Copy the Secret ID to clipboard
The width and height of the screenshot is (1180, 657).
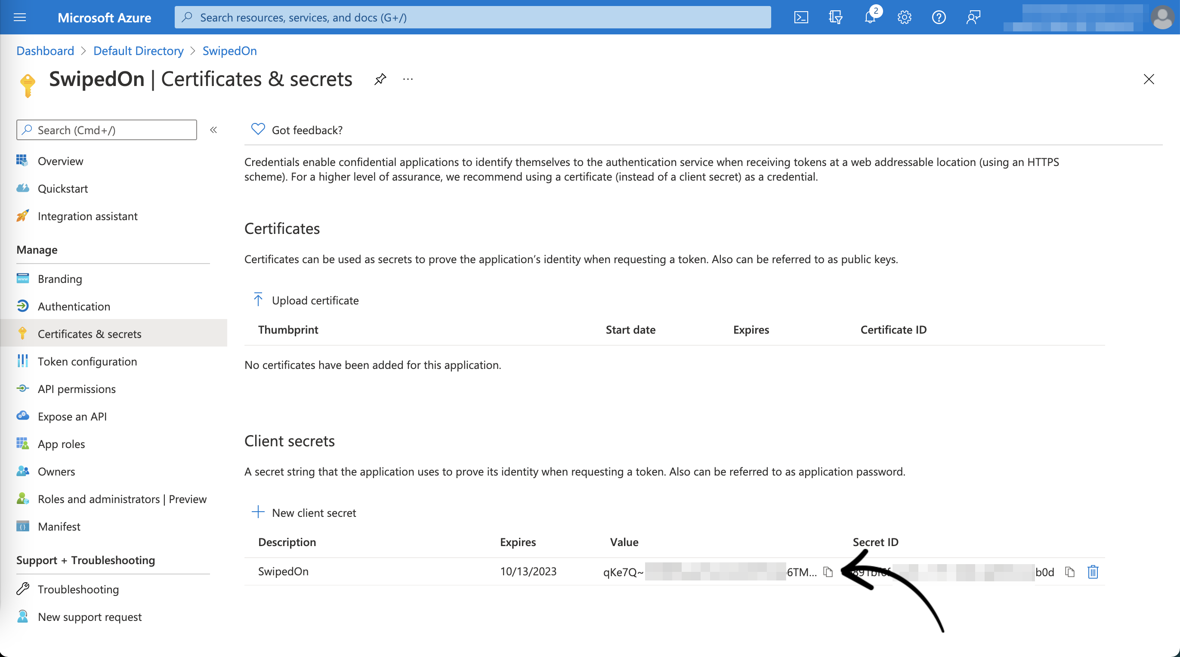(x=1069, y=572)
